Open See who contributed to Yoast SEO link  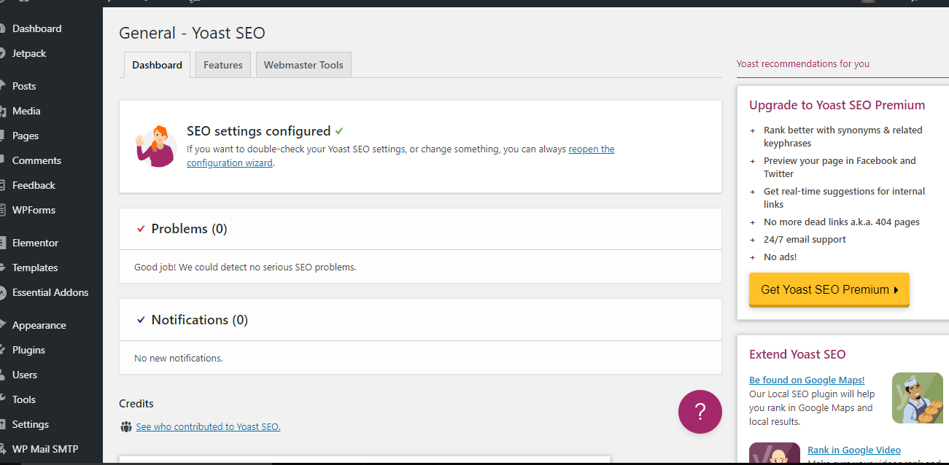208,426
